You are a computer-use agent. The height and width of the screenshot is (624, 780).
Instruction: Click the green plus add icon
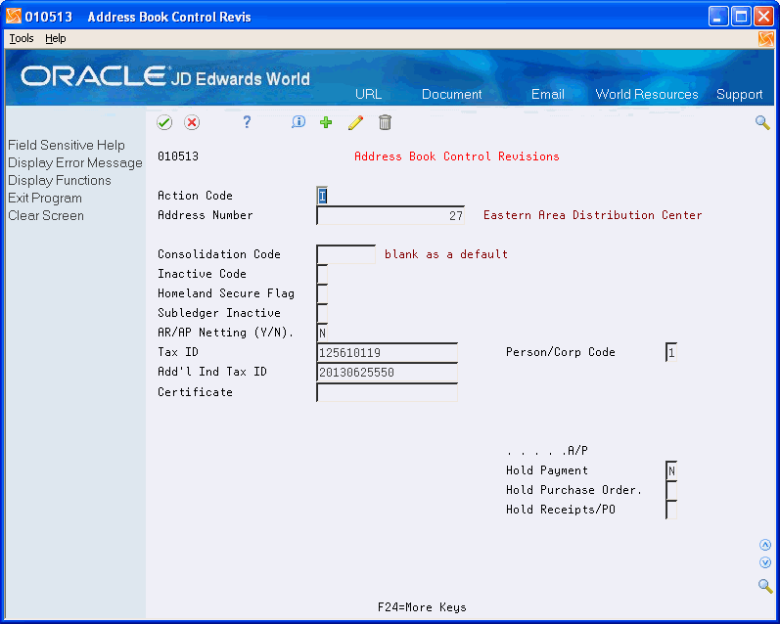pyautogui.click(x=326, y=122)
